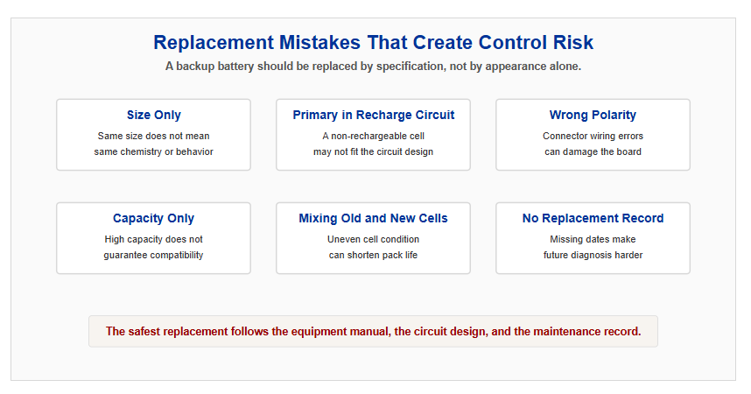Click 'Missing dates make' line
This screenshot has width=751, height=394.
[x=593, y=239]
